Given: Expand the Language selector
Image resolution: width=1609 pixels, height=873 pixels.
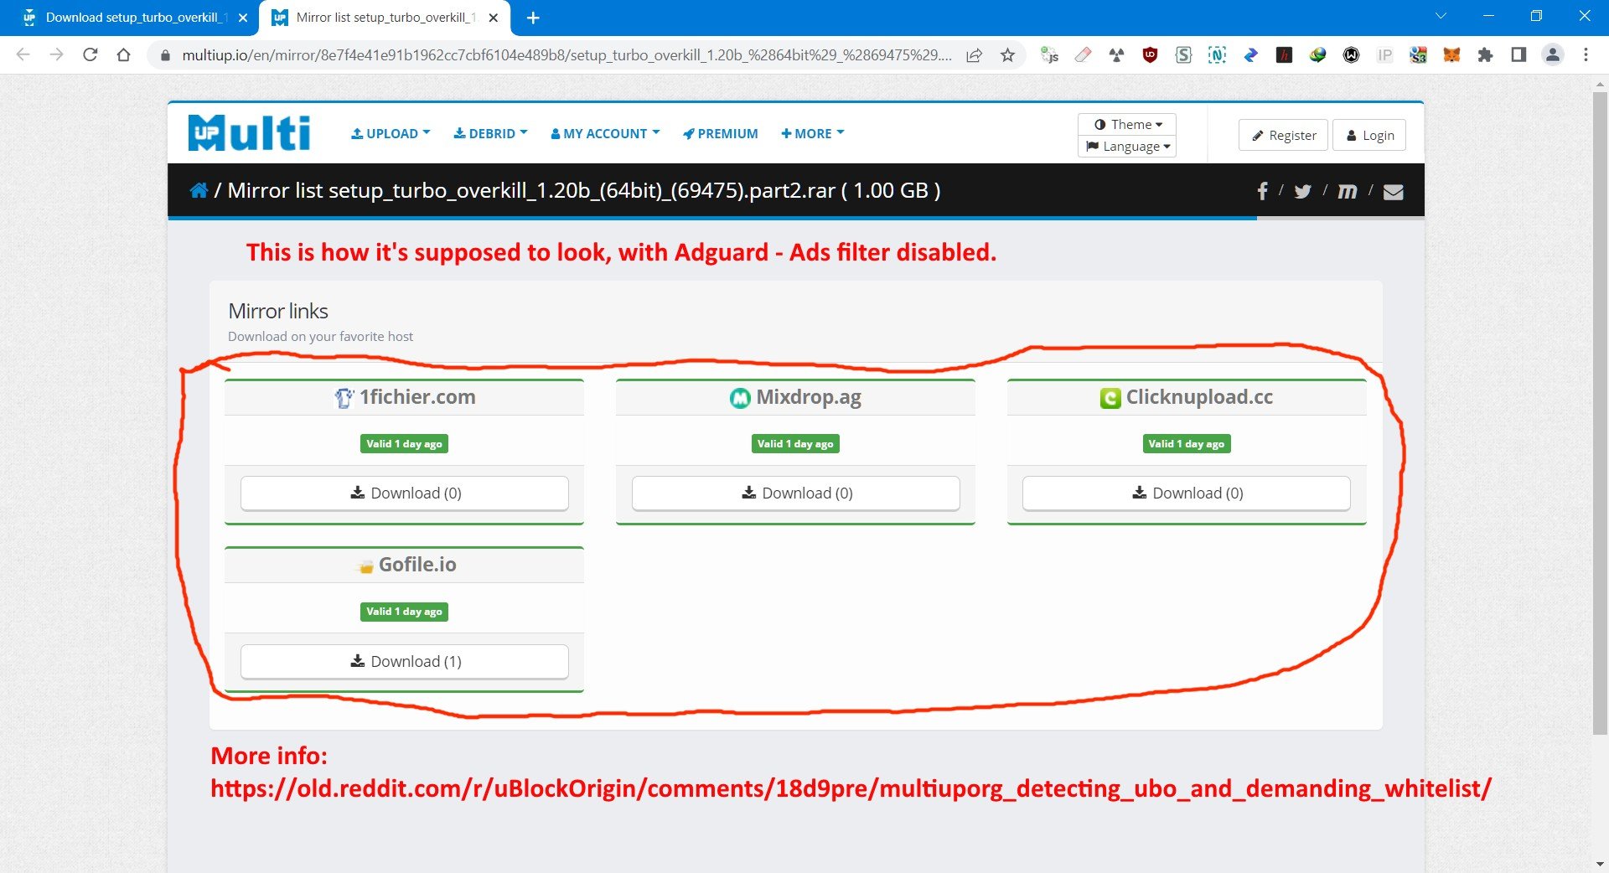Looking at the screenshot, I should tap(1126, 146).
